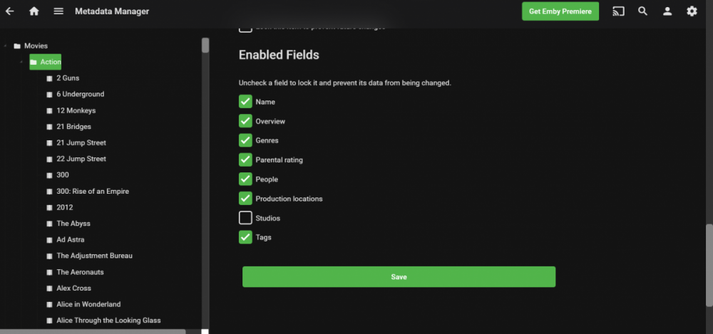Click the Action folder icon
713x334 pixels.
click(34, 62)
